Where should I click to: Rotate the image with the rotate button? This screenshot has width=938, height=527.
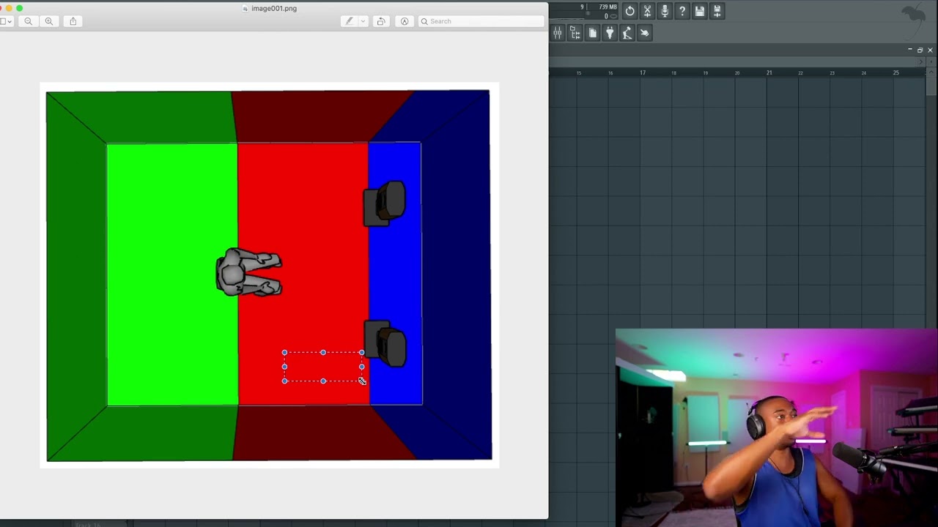coord(381,21)
